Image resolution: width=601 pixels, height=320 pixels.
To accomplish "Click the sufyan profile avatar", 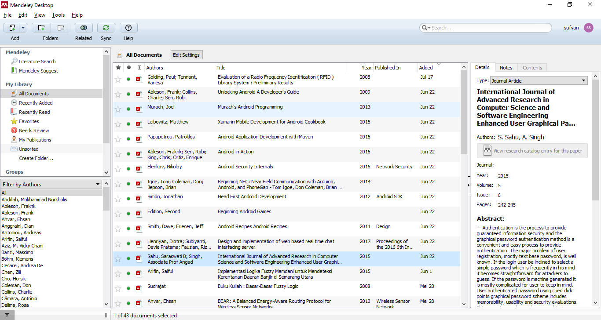I will [589, 28].
